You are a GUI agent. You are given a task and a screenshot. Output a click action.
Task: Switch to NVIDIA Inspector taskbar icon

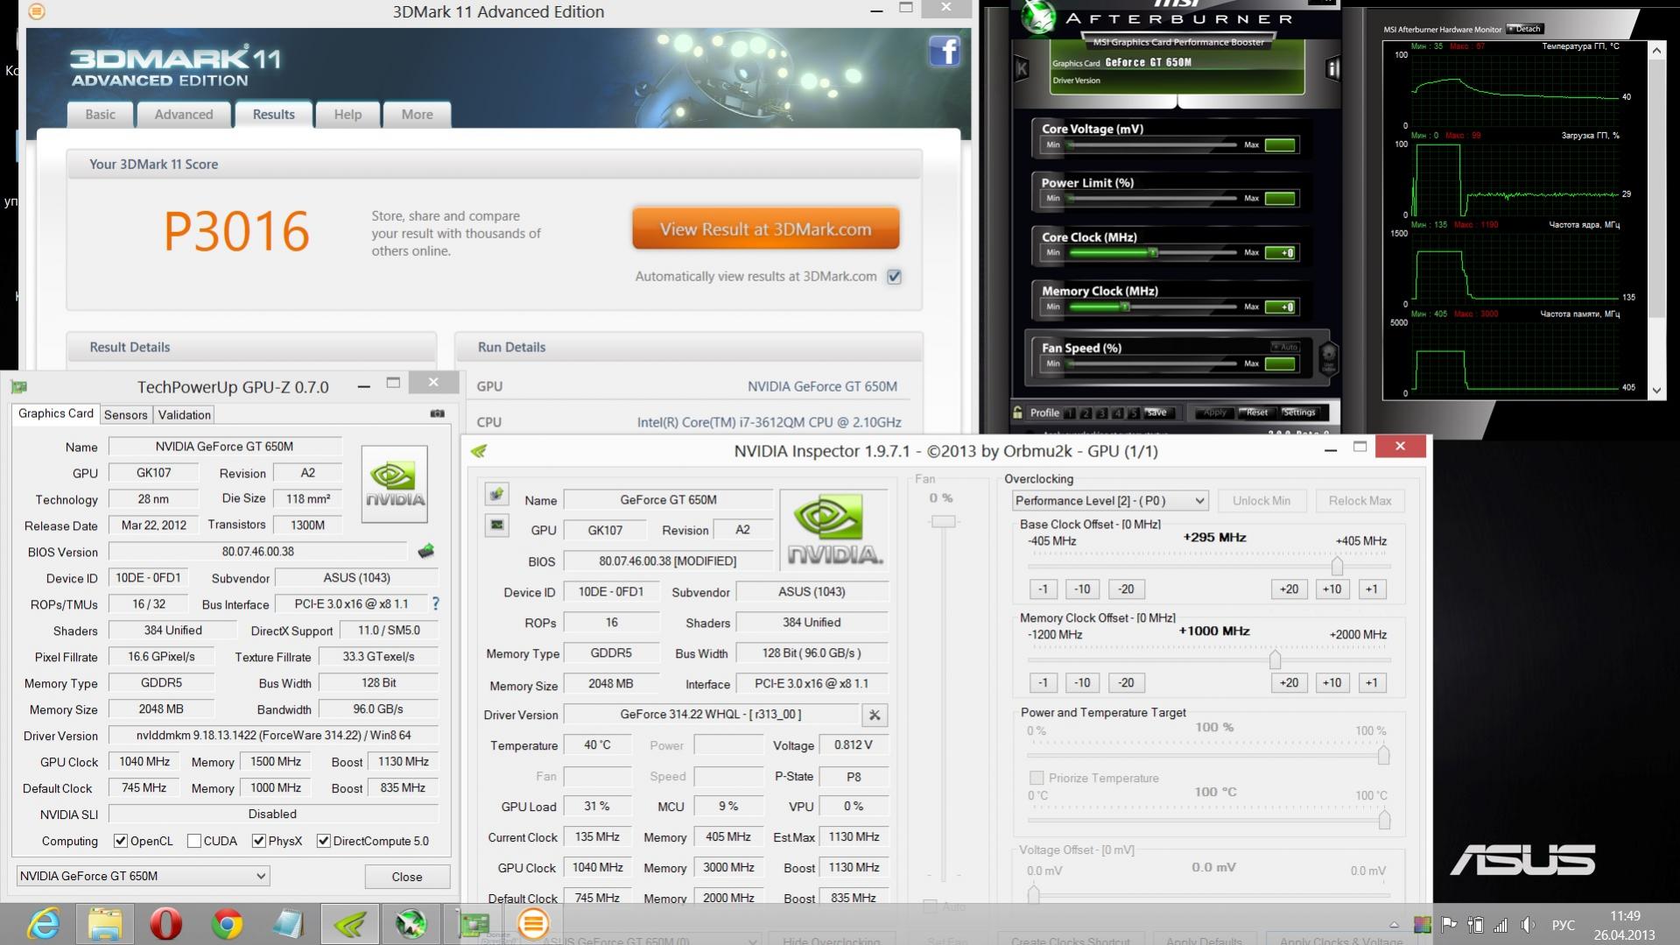point(349,924)
